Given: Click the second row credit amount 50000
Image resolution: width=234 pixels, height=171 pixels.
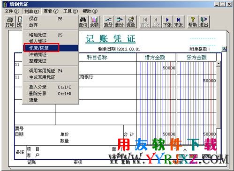Looking at the screenshot, I should (x=210, y=81).
